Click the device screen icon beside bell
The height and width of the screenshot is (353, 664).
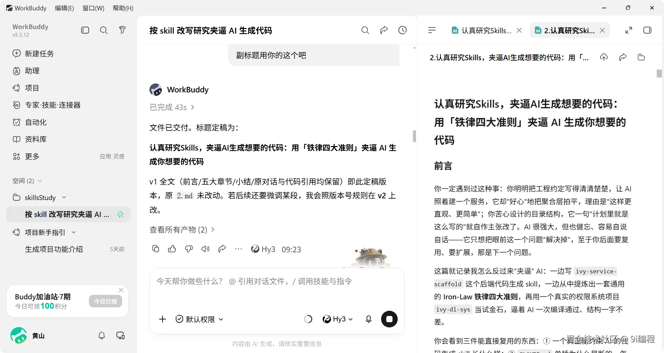pos(120,335)
